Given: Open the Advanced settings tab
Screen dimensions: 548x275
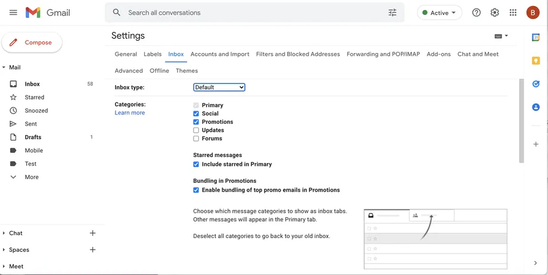Looking at the screenshot, I should [x=129, y=71].
